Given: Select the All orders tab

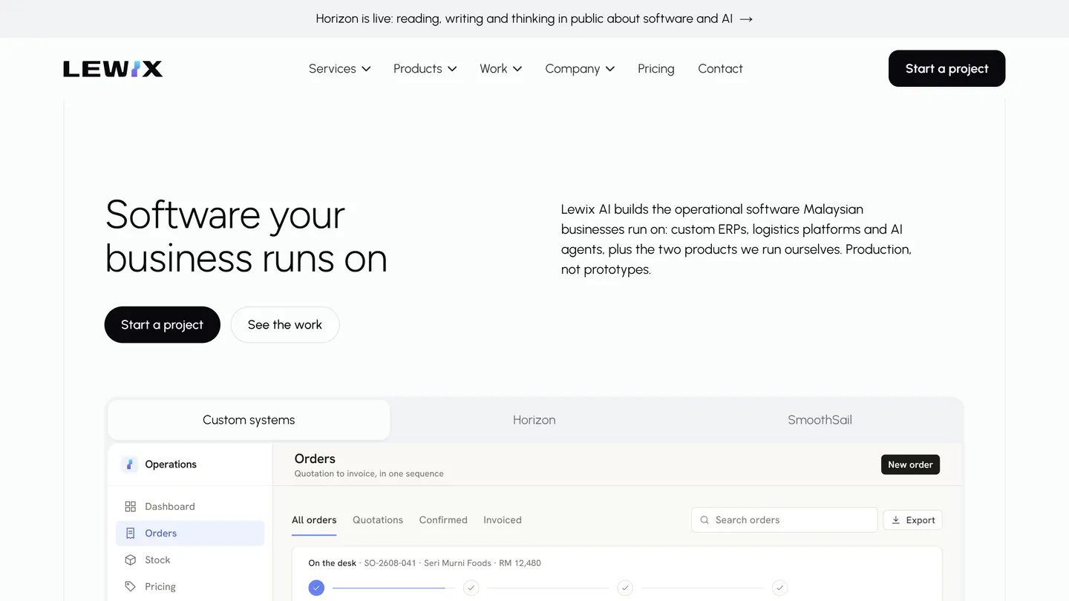Looking at the screenshot, I should (x=314, y=520).
